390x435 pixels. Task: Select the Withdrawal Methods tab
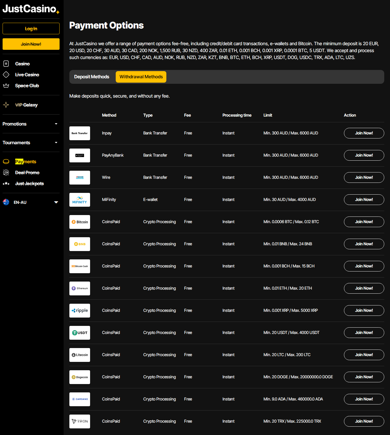(141, 77)
